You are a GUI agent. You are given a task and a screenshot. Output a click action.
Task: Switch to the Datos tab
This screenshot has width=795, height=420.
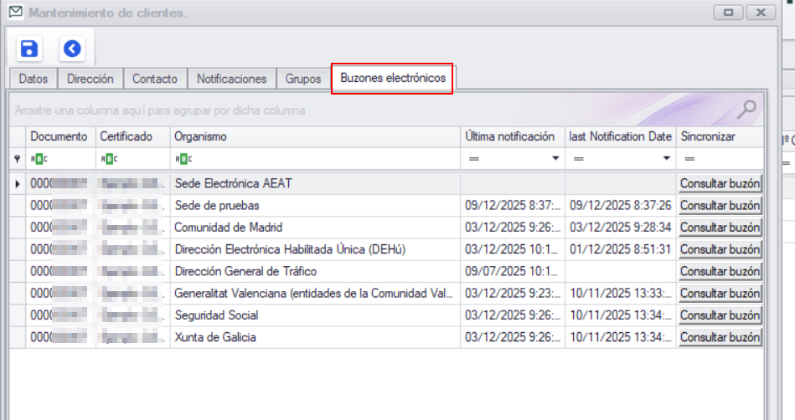click(x=34, y=79)
